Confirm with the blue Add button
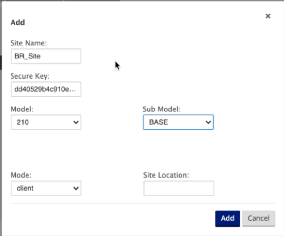Viewport: 284px width, 236px height. (227, 219)
